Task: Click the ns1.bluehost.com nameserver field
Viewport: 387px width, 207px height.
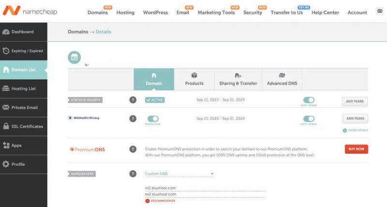Action: 205,188
